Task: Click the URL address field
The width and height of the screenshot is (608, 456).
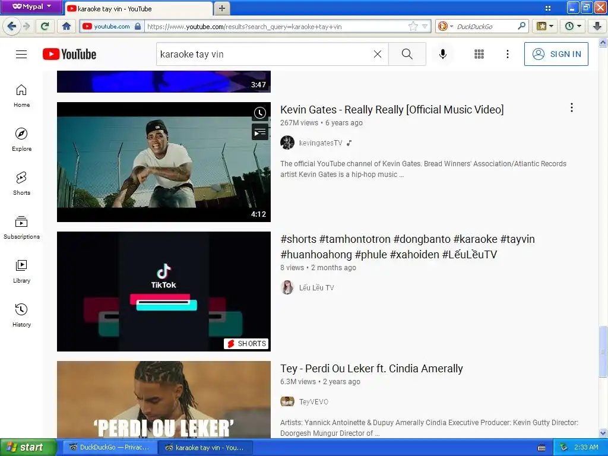Action: point(275,26)
